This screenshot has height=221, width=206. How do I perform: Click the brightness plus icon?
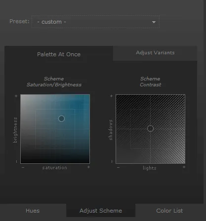click(x=16, y=96)
